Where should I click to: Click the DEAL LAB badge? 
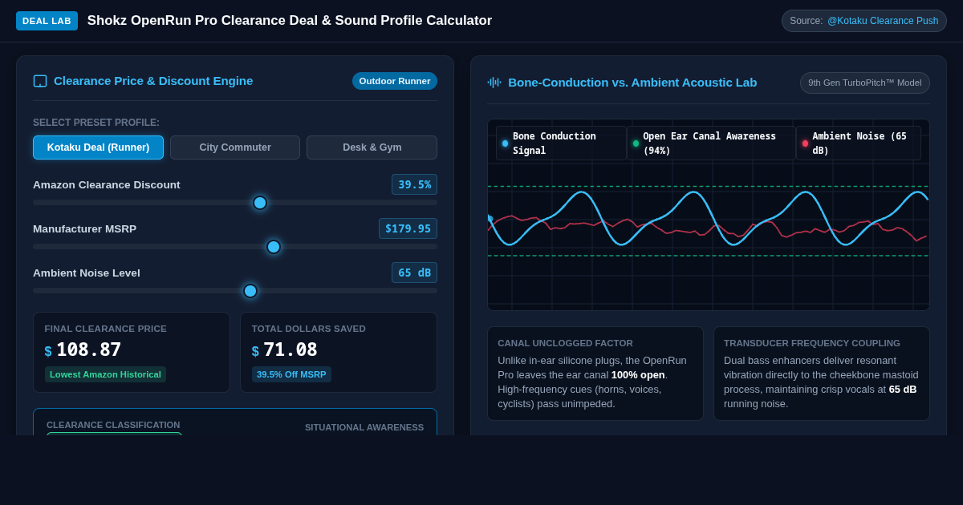47,21
